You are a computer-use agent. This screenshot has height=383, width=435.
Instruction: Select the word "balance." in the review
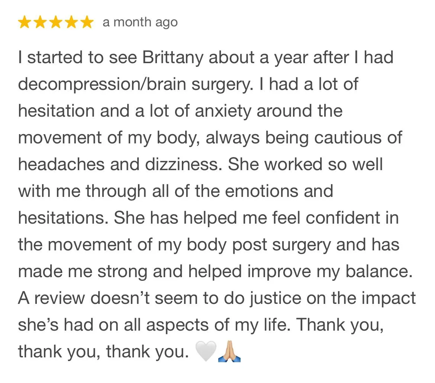[379, 271]
